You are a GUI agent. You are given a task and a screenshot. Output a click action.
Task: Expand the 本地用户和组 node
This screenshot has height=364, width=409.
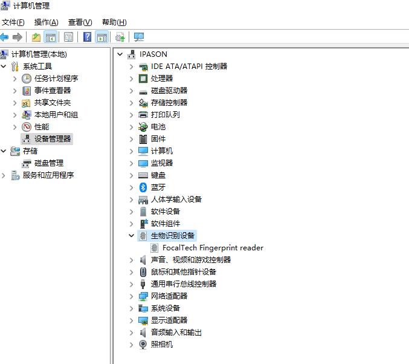click(15, 115)
